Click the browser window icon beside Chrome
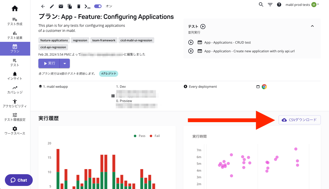This screenshot has height=189, width=329. (258, 87)
